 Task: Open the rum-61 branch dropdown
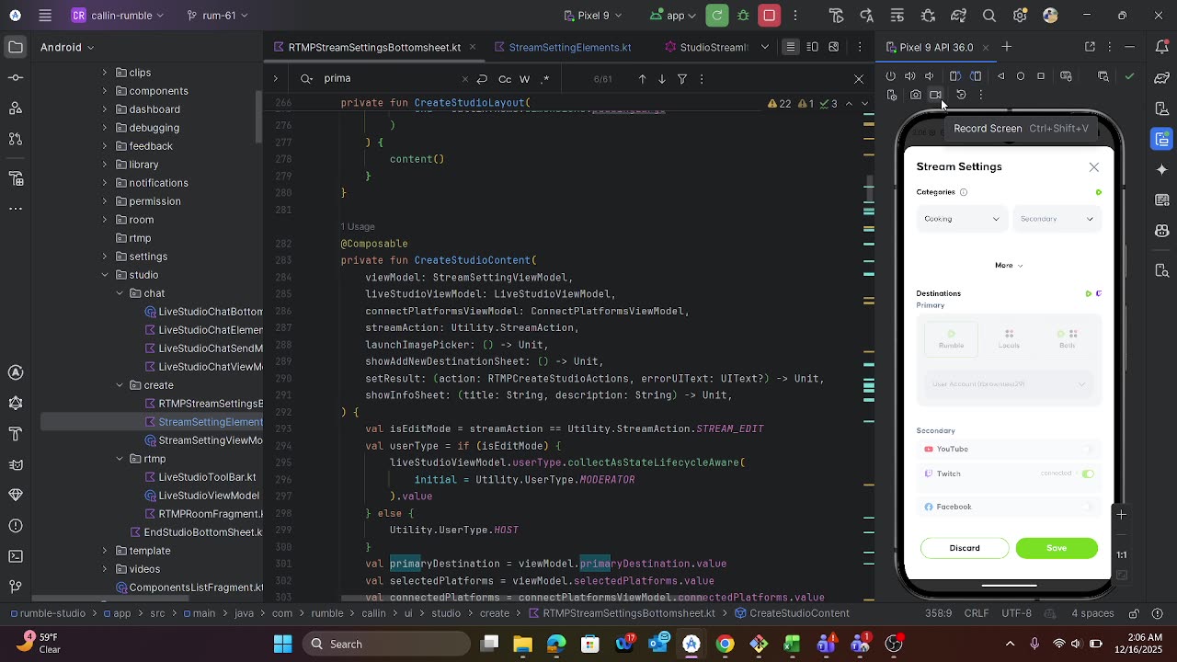tap(217, 16)
